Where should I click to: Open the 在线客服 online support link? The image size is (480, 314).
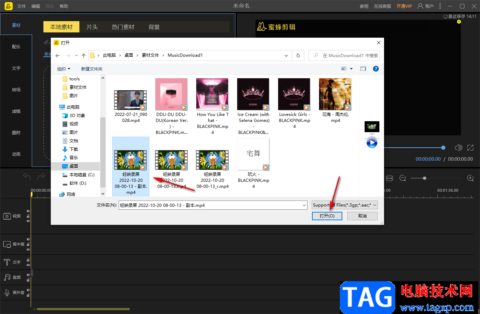(x=383, y=6)
